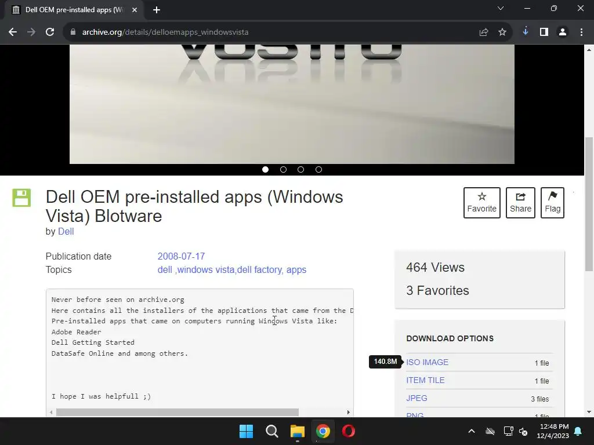
Task: Click the muted volume tray icon
Action: [x=523, y=431]
